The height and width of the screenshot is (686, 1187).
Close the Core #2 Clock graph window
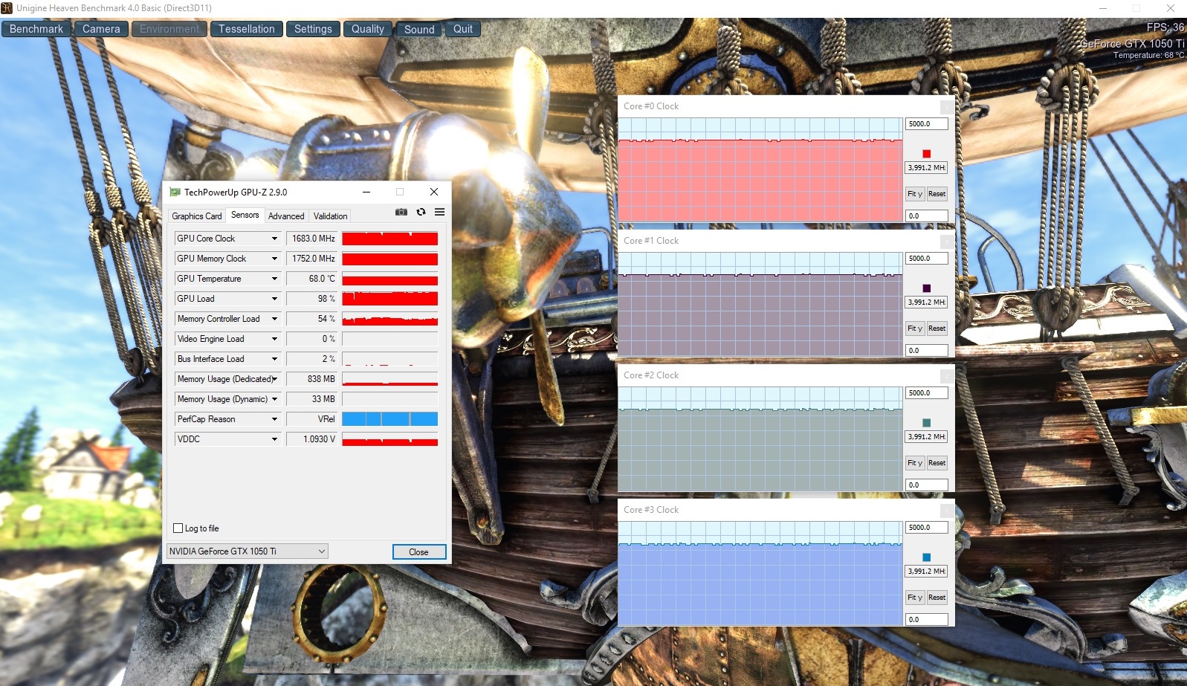(947, 375)
